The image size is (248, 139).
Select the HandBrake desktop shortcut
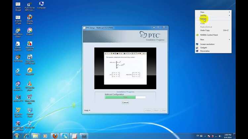click(18, 58)
